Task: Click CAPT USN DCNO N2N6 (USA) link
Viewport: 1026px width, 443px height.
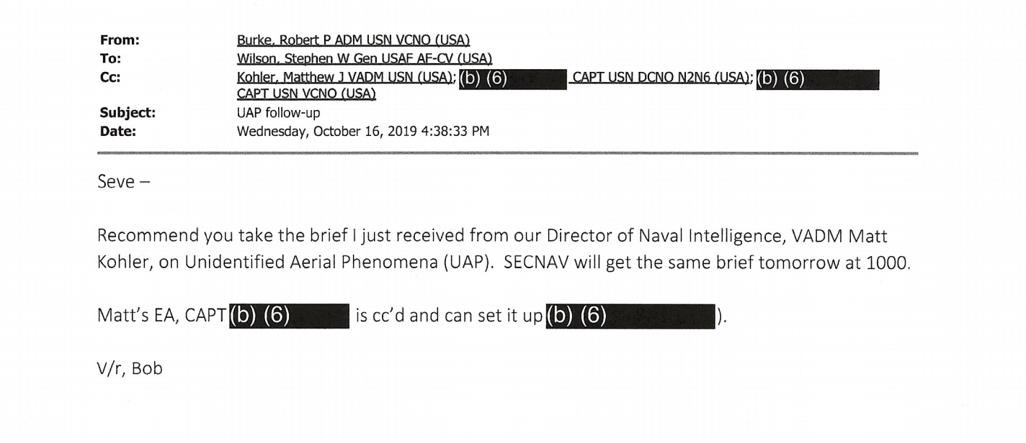Action: (x=659, y=78)
